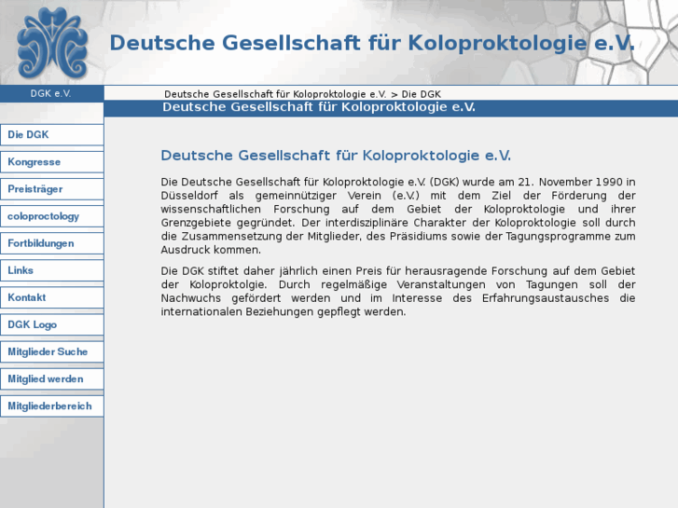Click the paragraph starting Die DGK stiftet
This screenshot has width=678, height=508.
(398, 292)
